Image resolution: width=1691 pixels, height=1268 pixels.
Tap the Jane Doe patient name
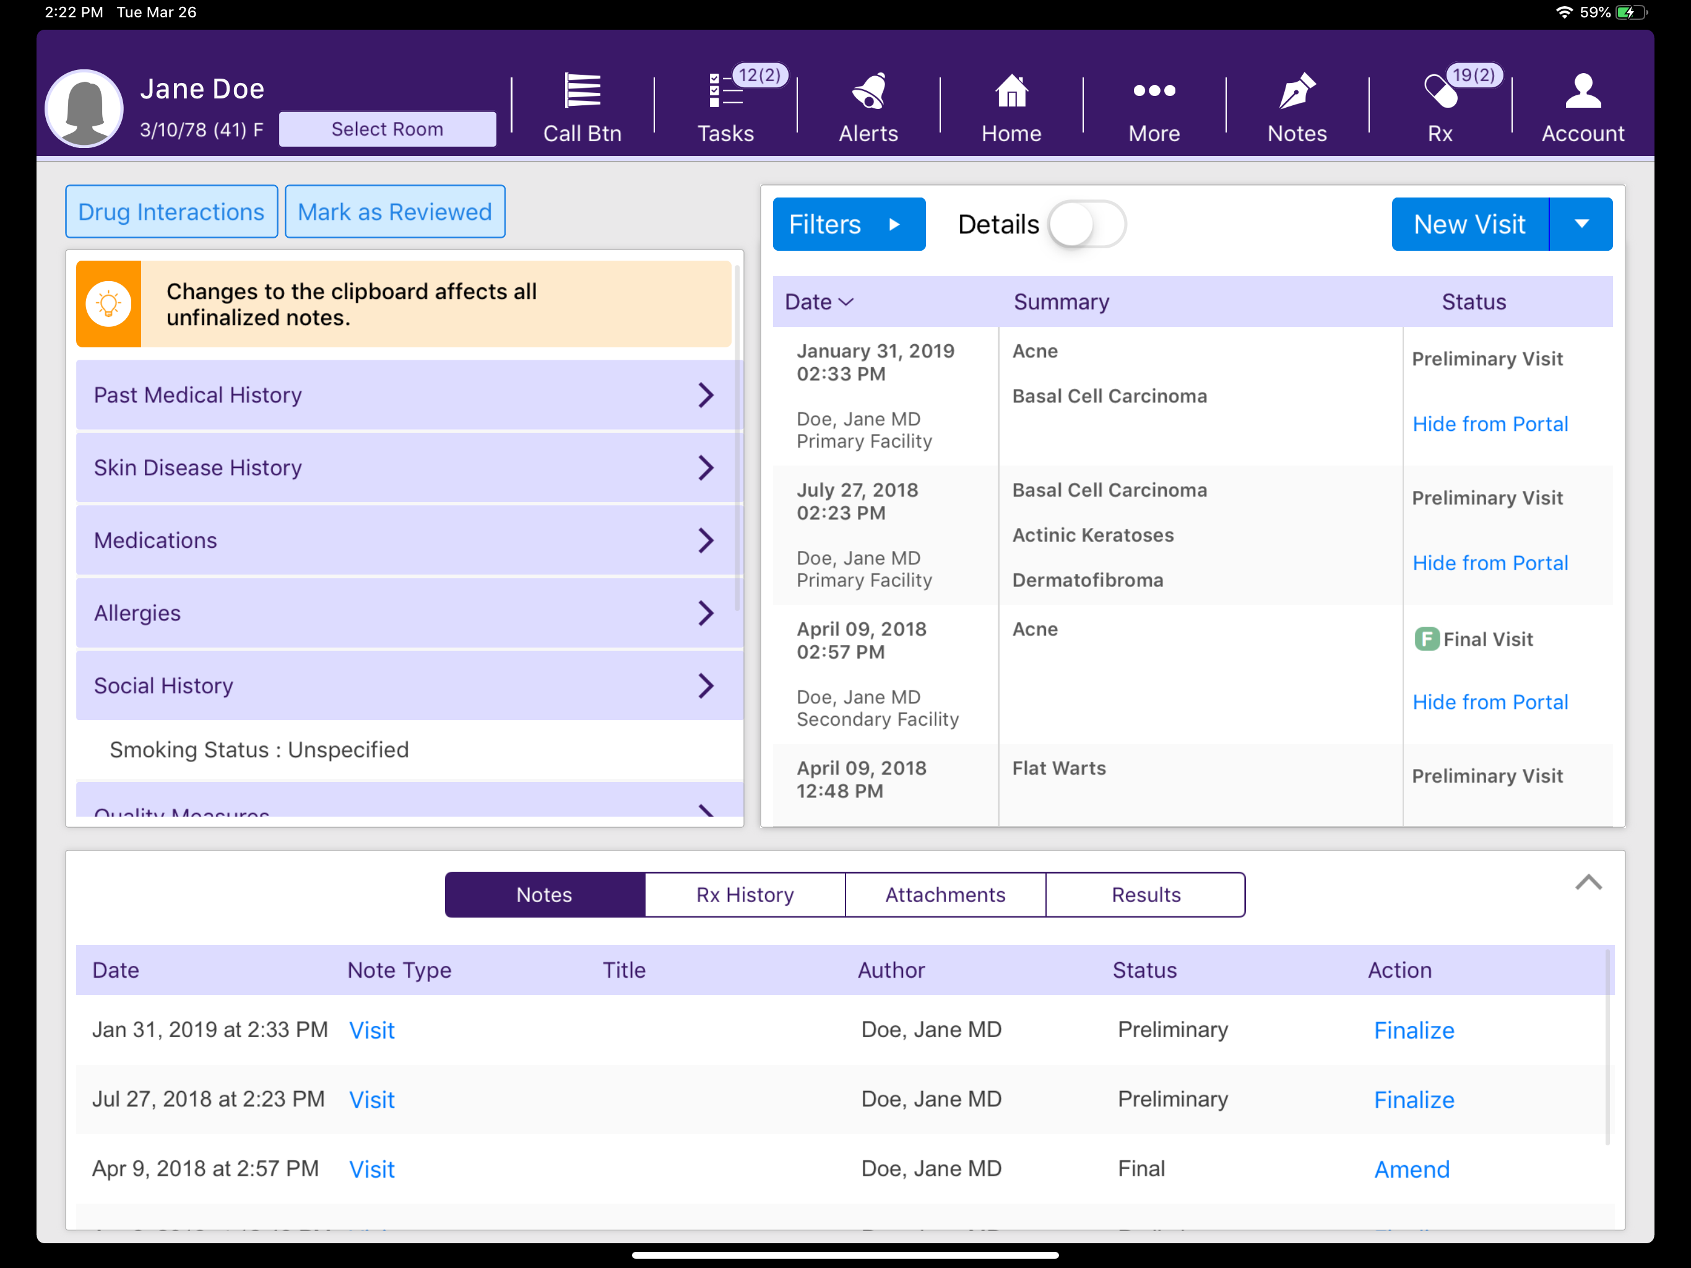click(x=202, y=89)
